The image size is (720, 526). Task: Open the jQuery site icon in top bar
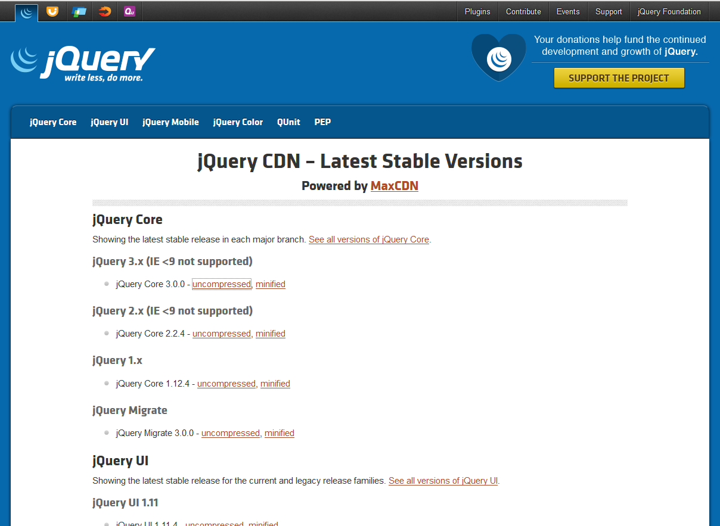coord(26,12)
